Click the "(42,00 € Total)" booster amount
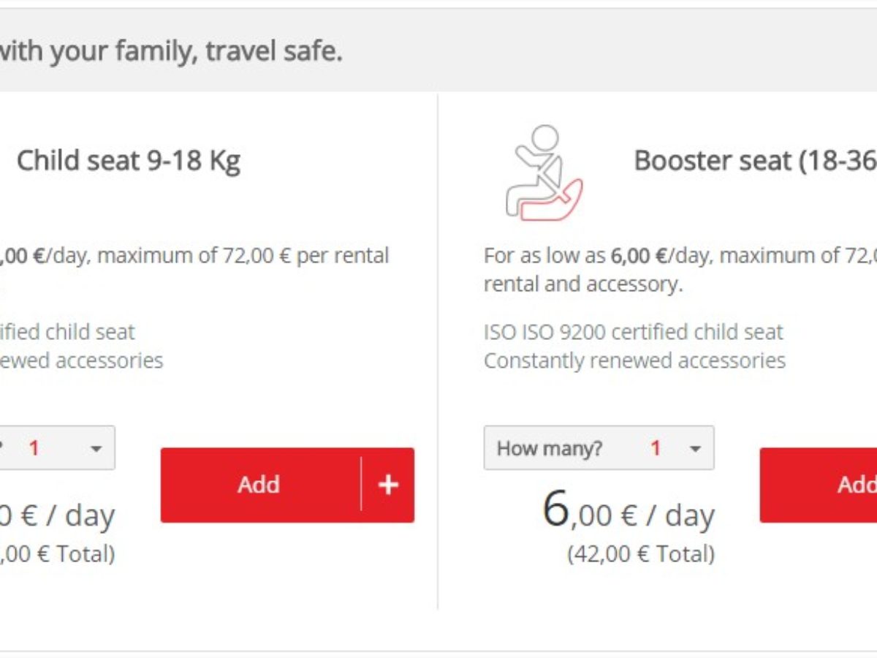 tap(641, 553)
